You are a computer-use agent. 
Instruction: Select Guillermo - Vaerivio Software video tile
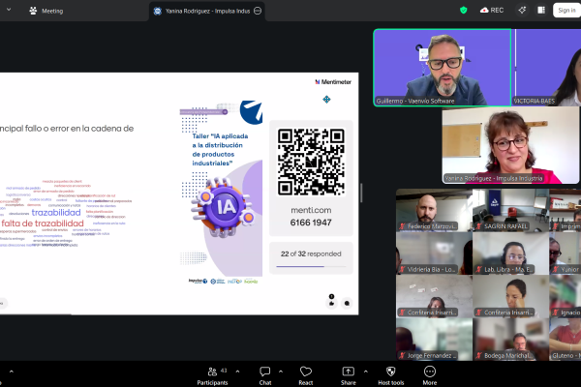(x=442, y=66)
